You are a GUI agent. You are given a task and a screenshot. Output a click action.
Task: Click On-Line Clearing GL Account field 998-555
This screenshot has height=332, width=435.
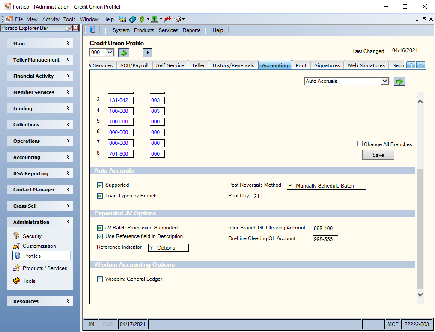point(325,239)
